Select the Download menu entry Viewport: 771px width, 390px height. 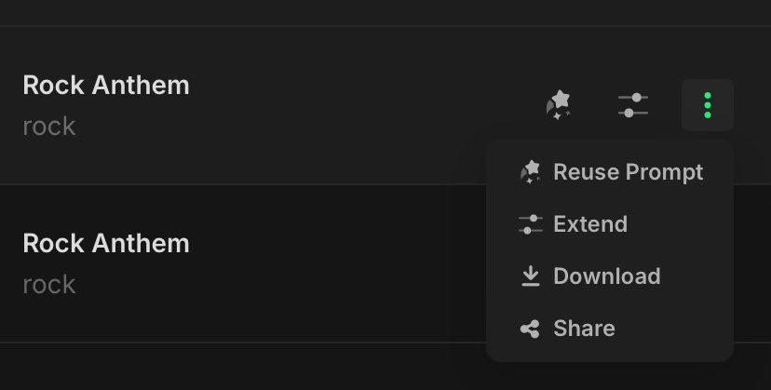coord(606,276)
